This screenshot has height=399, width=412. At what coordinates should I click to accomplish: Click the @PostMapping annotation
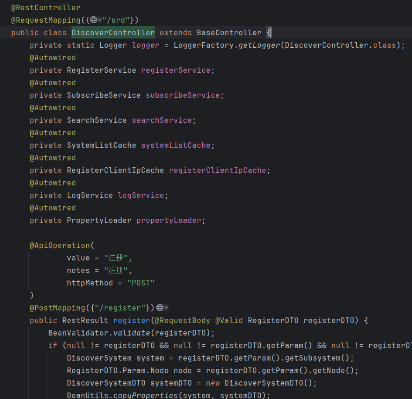[x=57, y=308]
